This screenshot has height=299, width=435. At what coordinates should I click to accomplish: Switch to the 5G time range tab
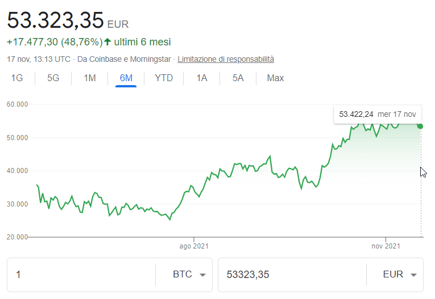click(53, 78)
